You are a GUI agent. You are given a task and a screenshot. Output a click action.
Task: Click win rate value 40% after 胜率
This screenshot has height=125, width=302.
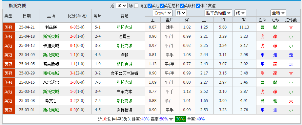(145, 119)
